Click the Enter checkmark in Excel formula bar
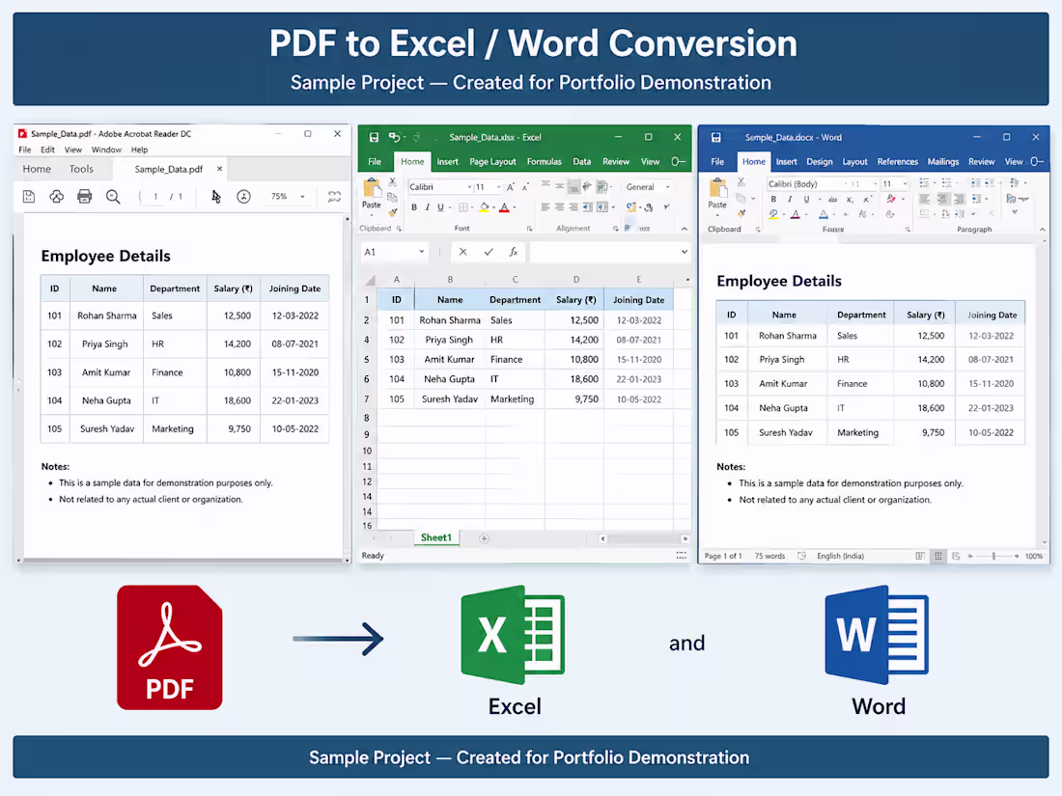The height and width of the screenshot is (796, 1062). [489, 252]
